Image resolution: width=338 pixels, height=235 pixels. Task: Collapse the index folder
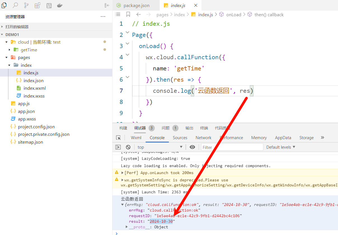(10, 65)
